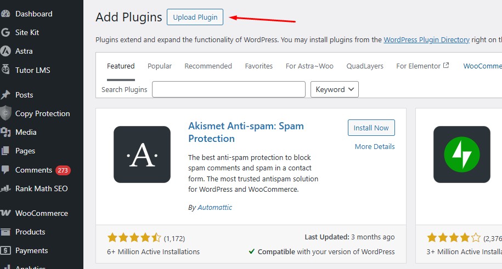502x269 pixels.
Task: Open the WordPress Plugin Directory link
Action: 426,39
